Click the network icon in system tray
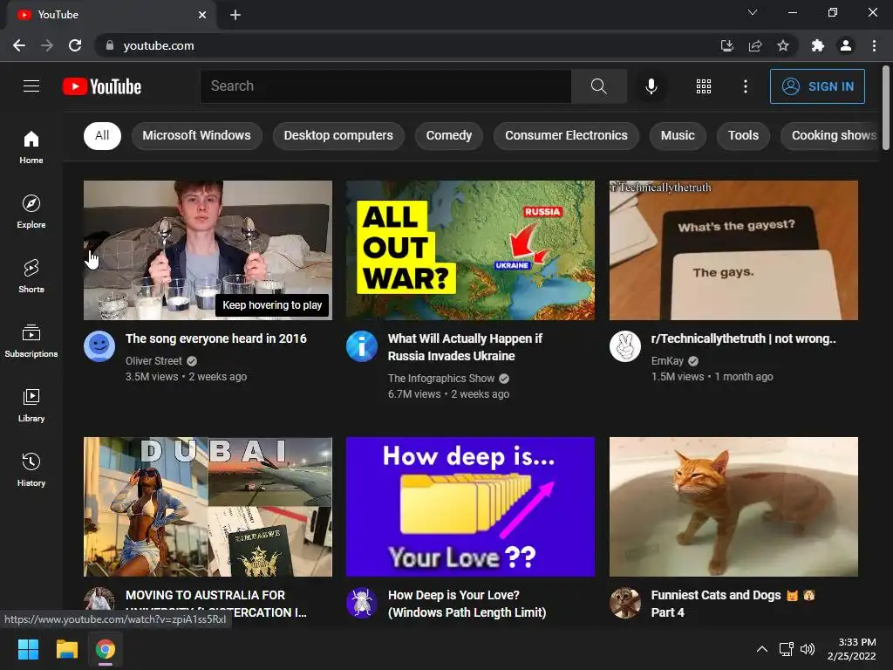 point(787,649)
